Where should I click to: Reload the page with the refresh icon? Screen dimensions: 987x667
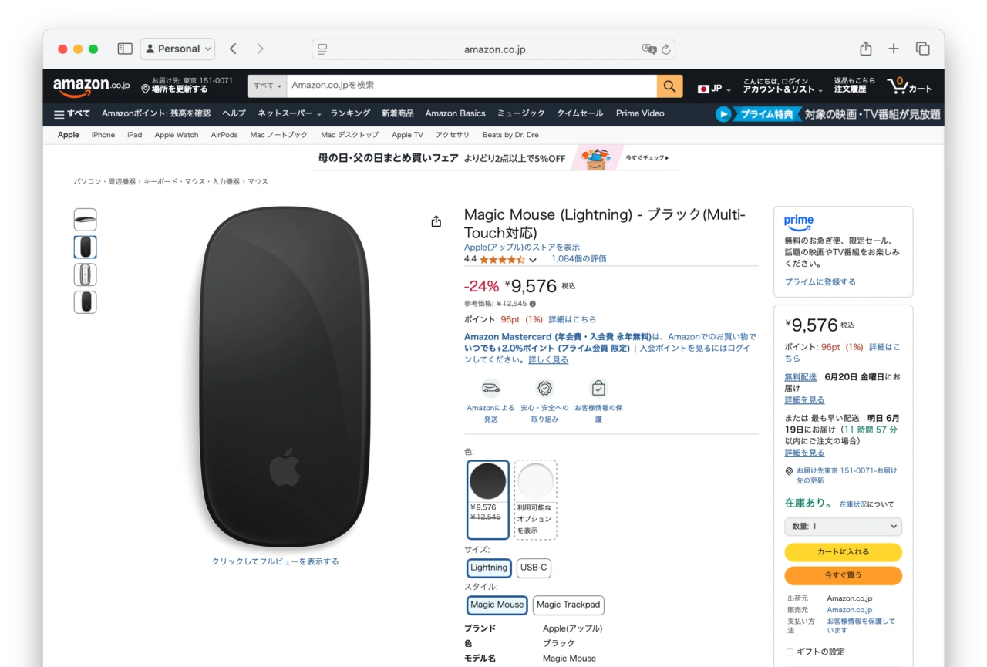pyautogui.click(x=666, y=49)
